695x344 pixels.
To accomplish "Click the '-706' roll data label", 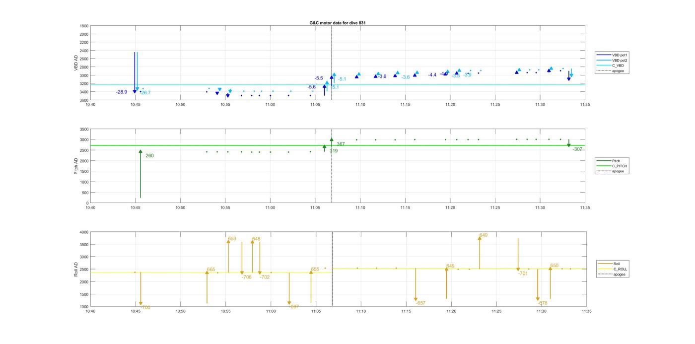I will (247, 277).
